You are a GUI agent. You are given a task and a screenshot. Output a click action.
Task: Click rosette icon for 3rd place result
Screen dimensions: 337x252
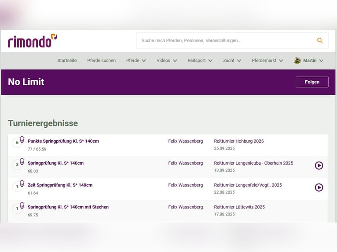click(x=22, y=162)
